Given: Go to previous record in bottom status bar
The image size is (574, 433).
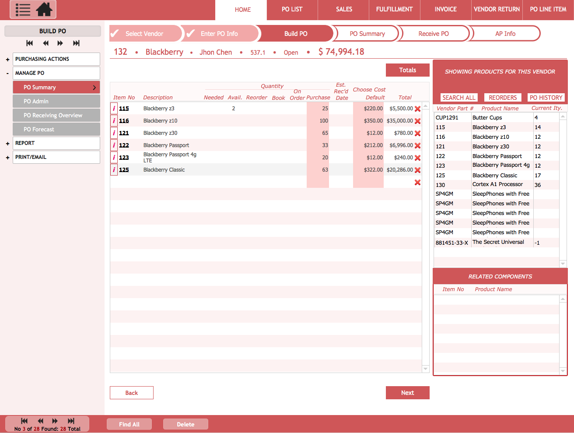Looking at the screenshot, I should coord(40,421).
